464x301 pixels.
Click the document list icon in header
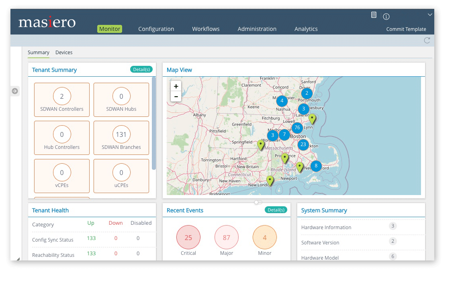point(374,15)
